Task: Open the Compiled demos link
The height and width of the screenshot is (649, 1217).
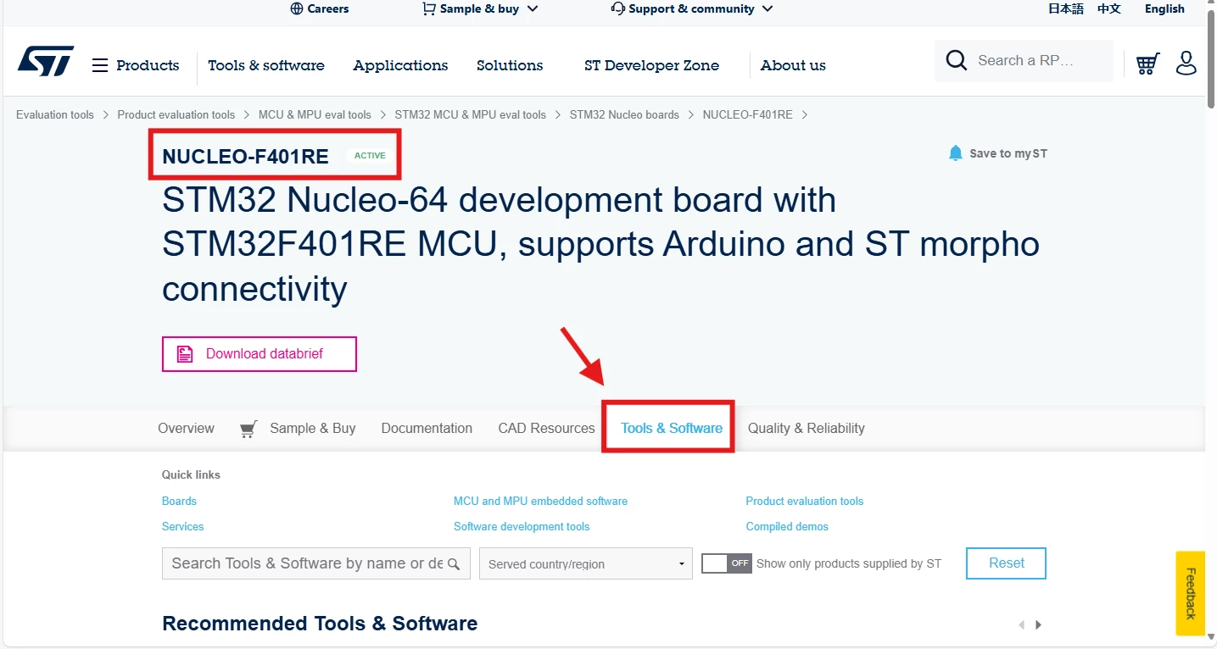Action: point(787,526)
